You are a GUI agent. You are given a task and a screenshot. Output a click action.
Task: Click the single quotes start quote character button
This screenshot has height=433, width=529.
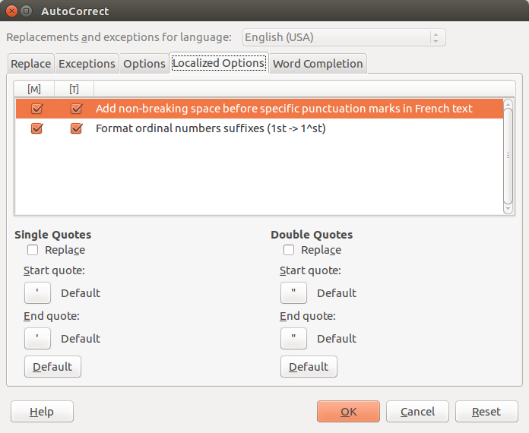click(37, 293)
